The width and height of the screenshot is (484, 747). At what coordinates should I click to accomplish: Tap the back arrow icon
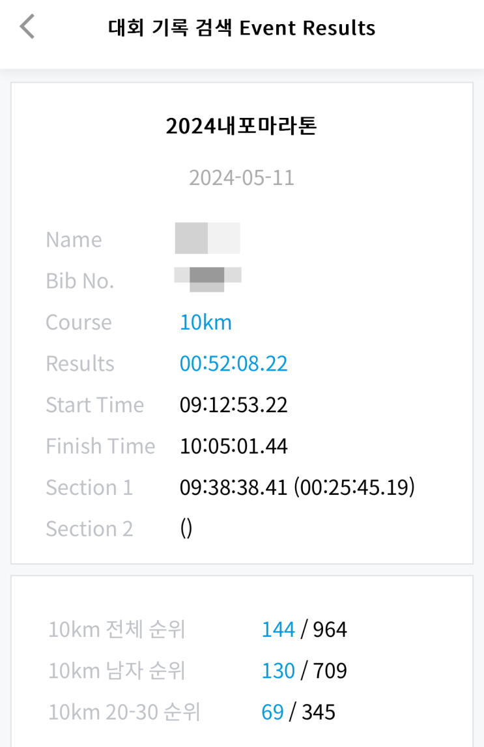(x=27, y=28)
